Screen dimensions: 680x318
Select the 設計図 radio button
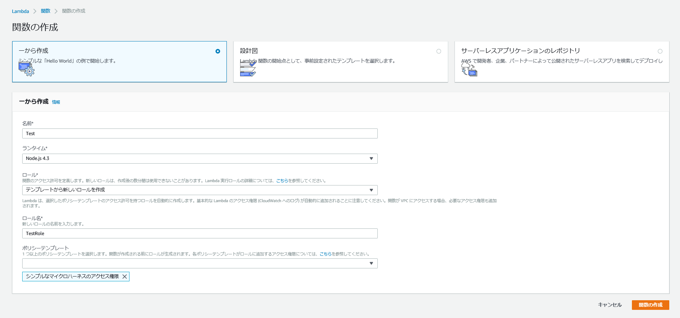coord(439,51)
